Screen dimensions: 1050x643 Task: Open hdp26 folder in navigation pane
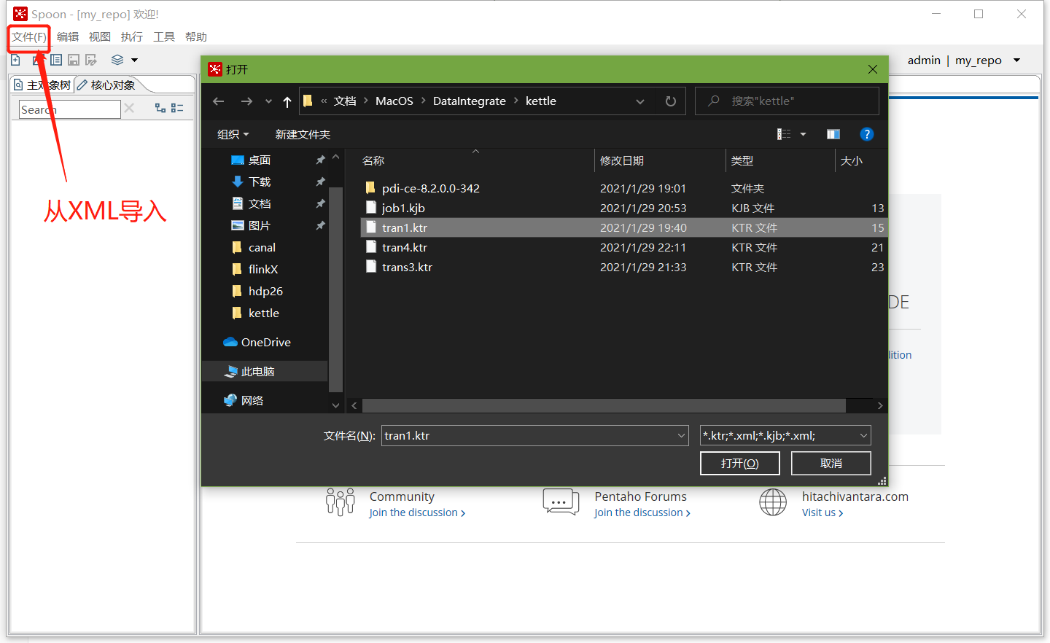coord(265,291)
